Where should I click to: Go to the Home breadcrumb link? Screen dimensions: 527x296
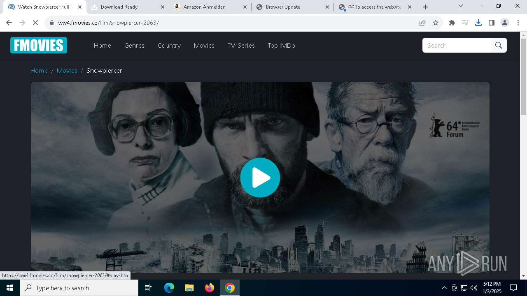click(x=39, y=71)
